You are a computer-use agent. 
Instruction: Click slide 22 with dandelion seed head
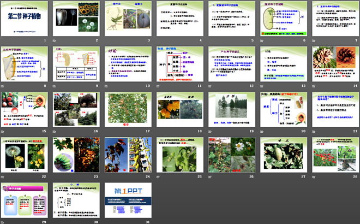click(25, 155)
